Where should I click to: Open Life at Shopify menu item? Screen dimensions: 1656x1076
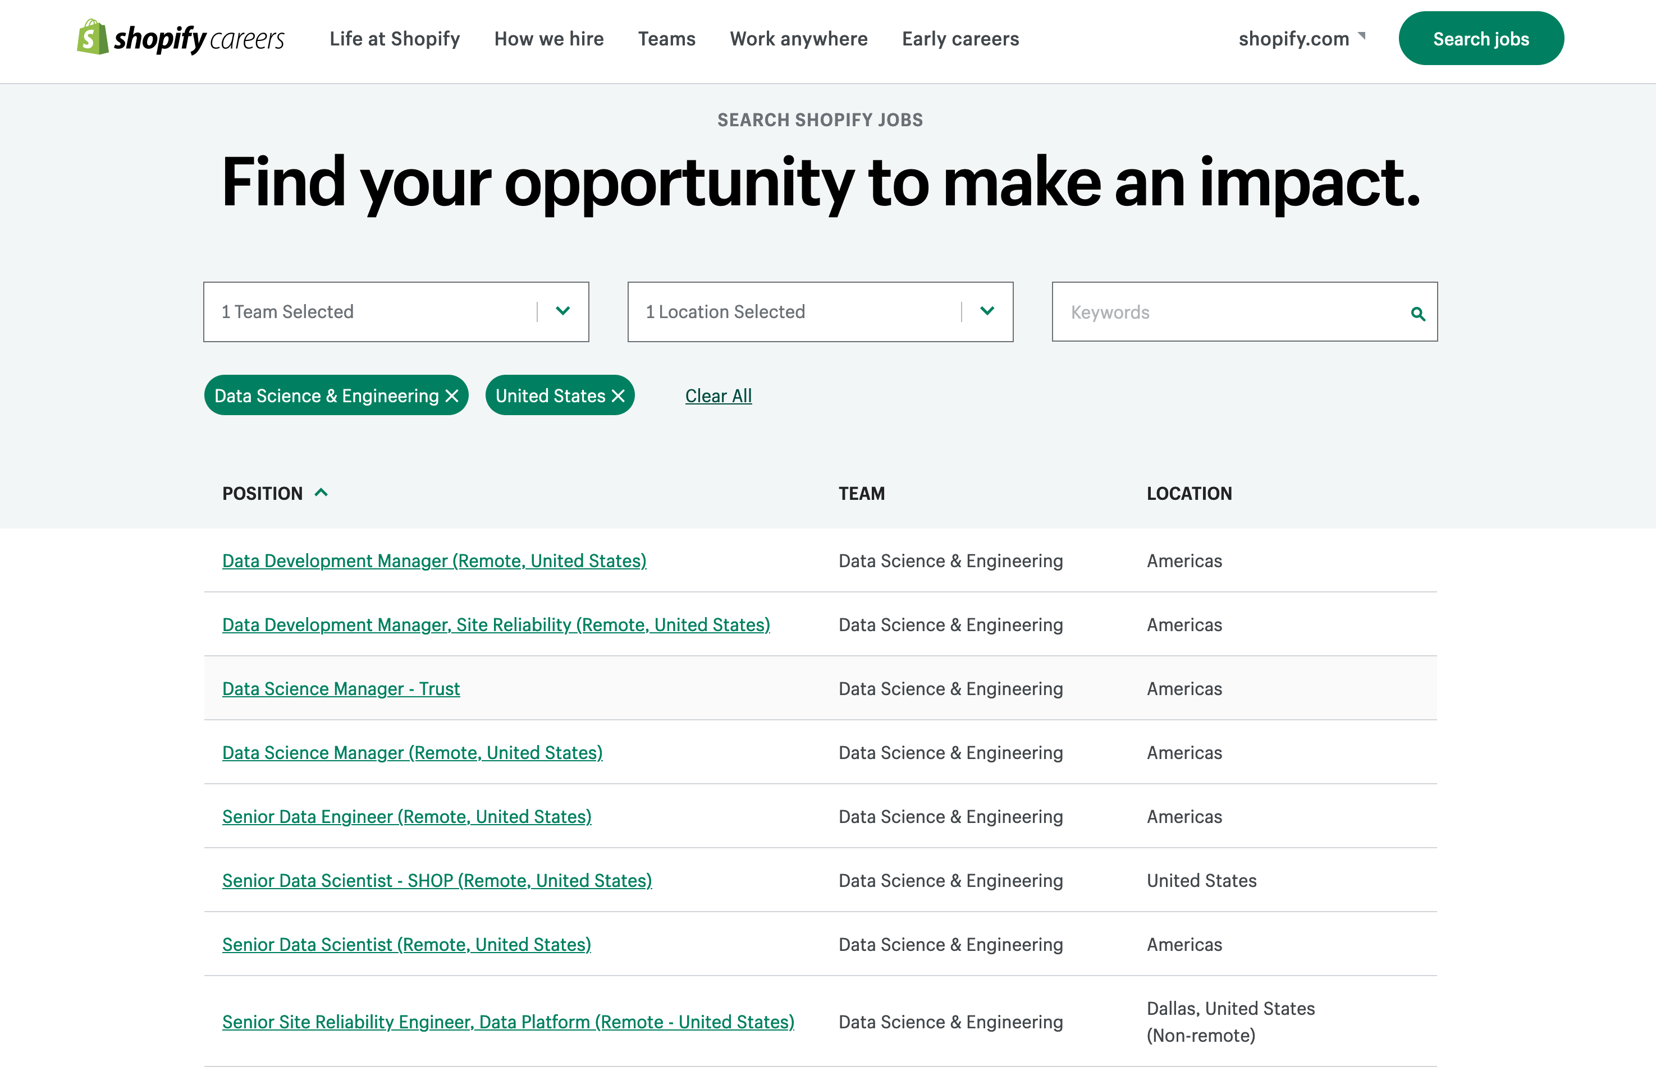(x=395, y=39)
